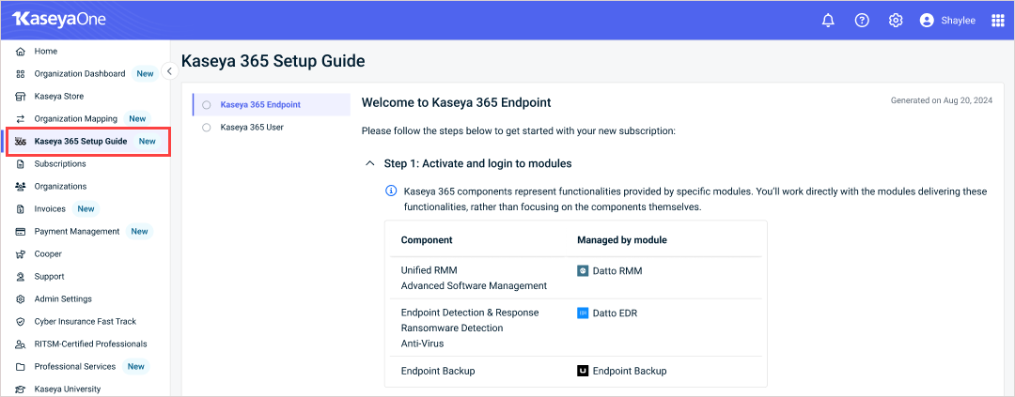
Task: Select the Kaseya 365 User radio circle
Action: click(x=207, y=128)
